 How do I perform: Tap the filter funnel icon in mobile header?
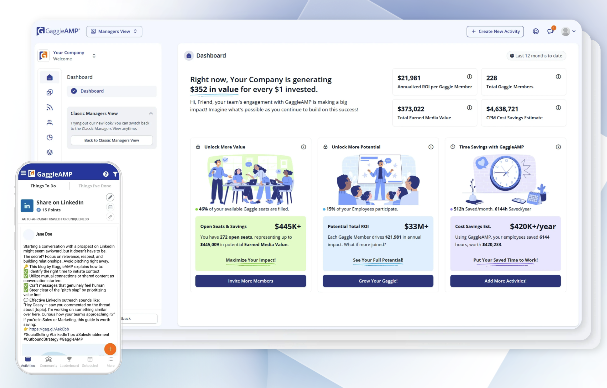click(x=115, y=174)
